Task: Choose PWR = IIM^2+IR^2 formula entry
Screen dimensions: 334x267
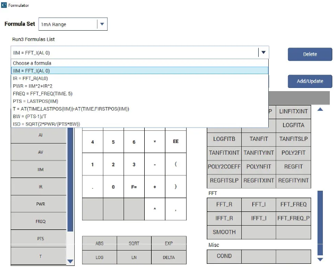Action: [x=139, y=86]
